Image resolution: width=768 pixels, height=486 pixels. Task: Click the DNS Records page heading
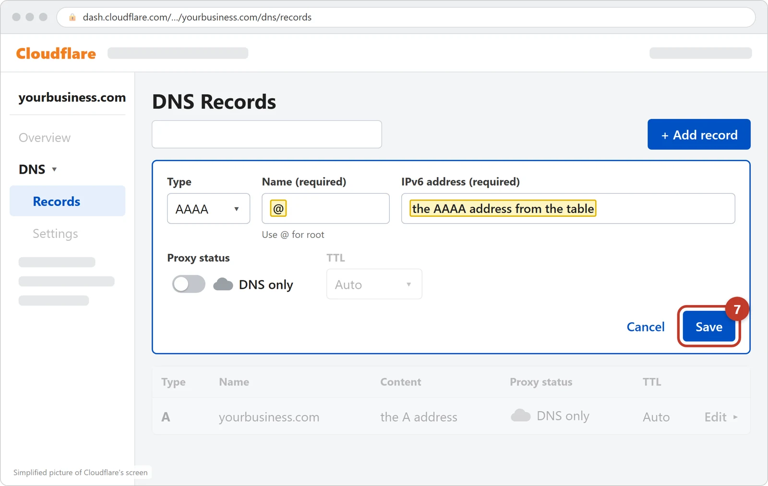pos(214,102)
